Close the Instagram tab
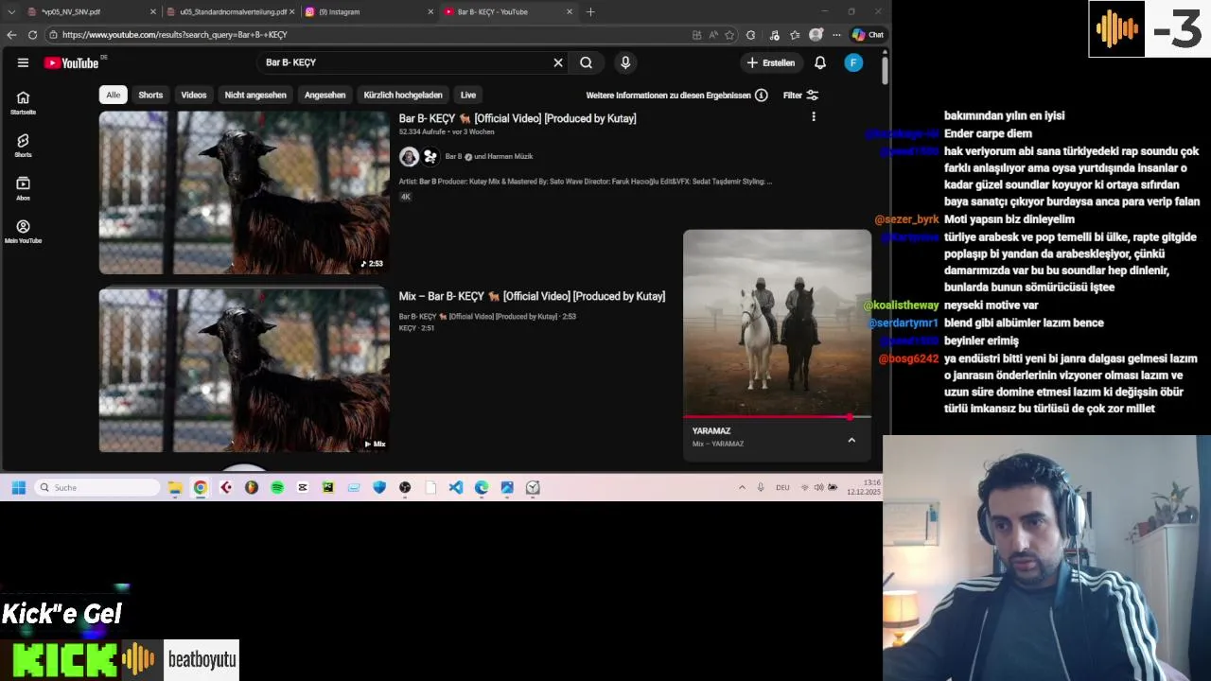 point(430,11)
